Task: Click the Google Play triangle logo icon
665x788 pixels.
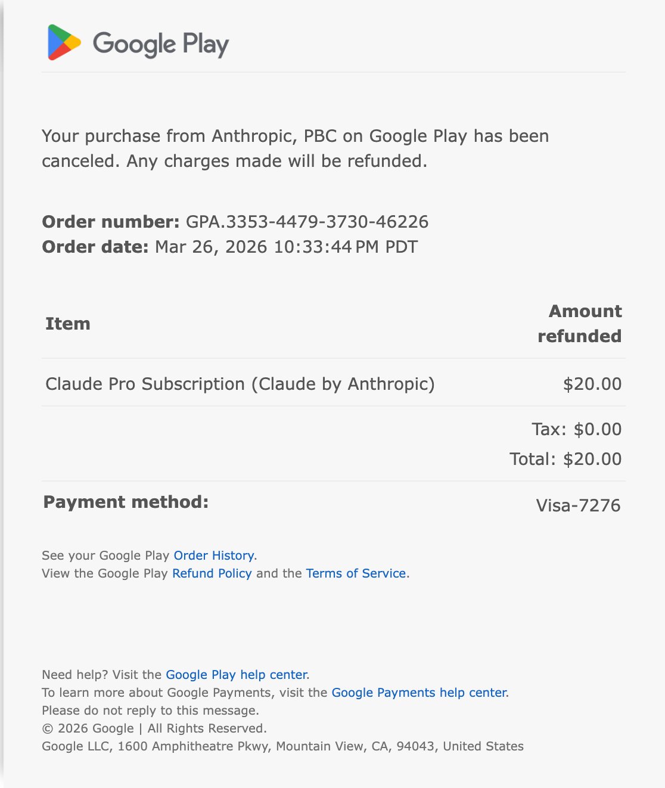Action: coord(64,42)
